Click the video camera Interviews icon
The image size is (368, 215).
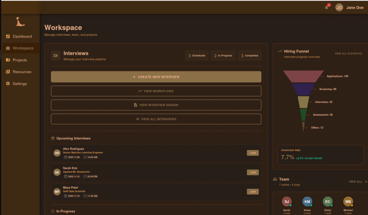point(56,55)
